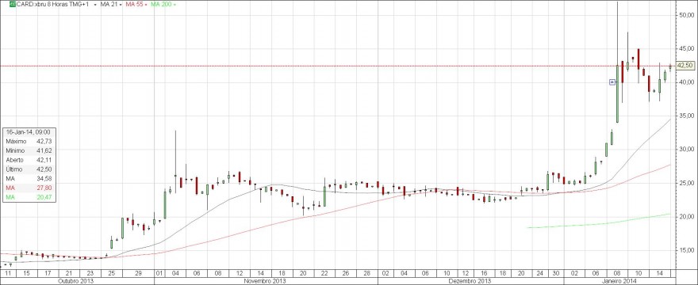
Task: Click the green MA value 20,47
Action: click(44, 197)
